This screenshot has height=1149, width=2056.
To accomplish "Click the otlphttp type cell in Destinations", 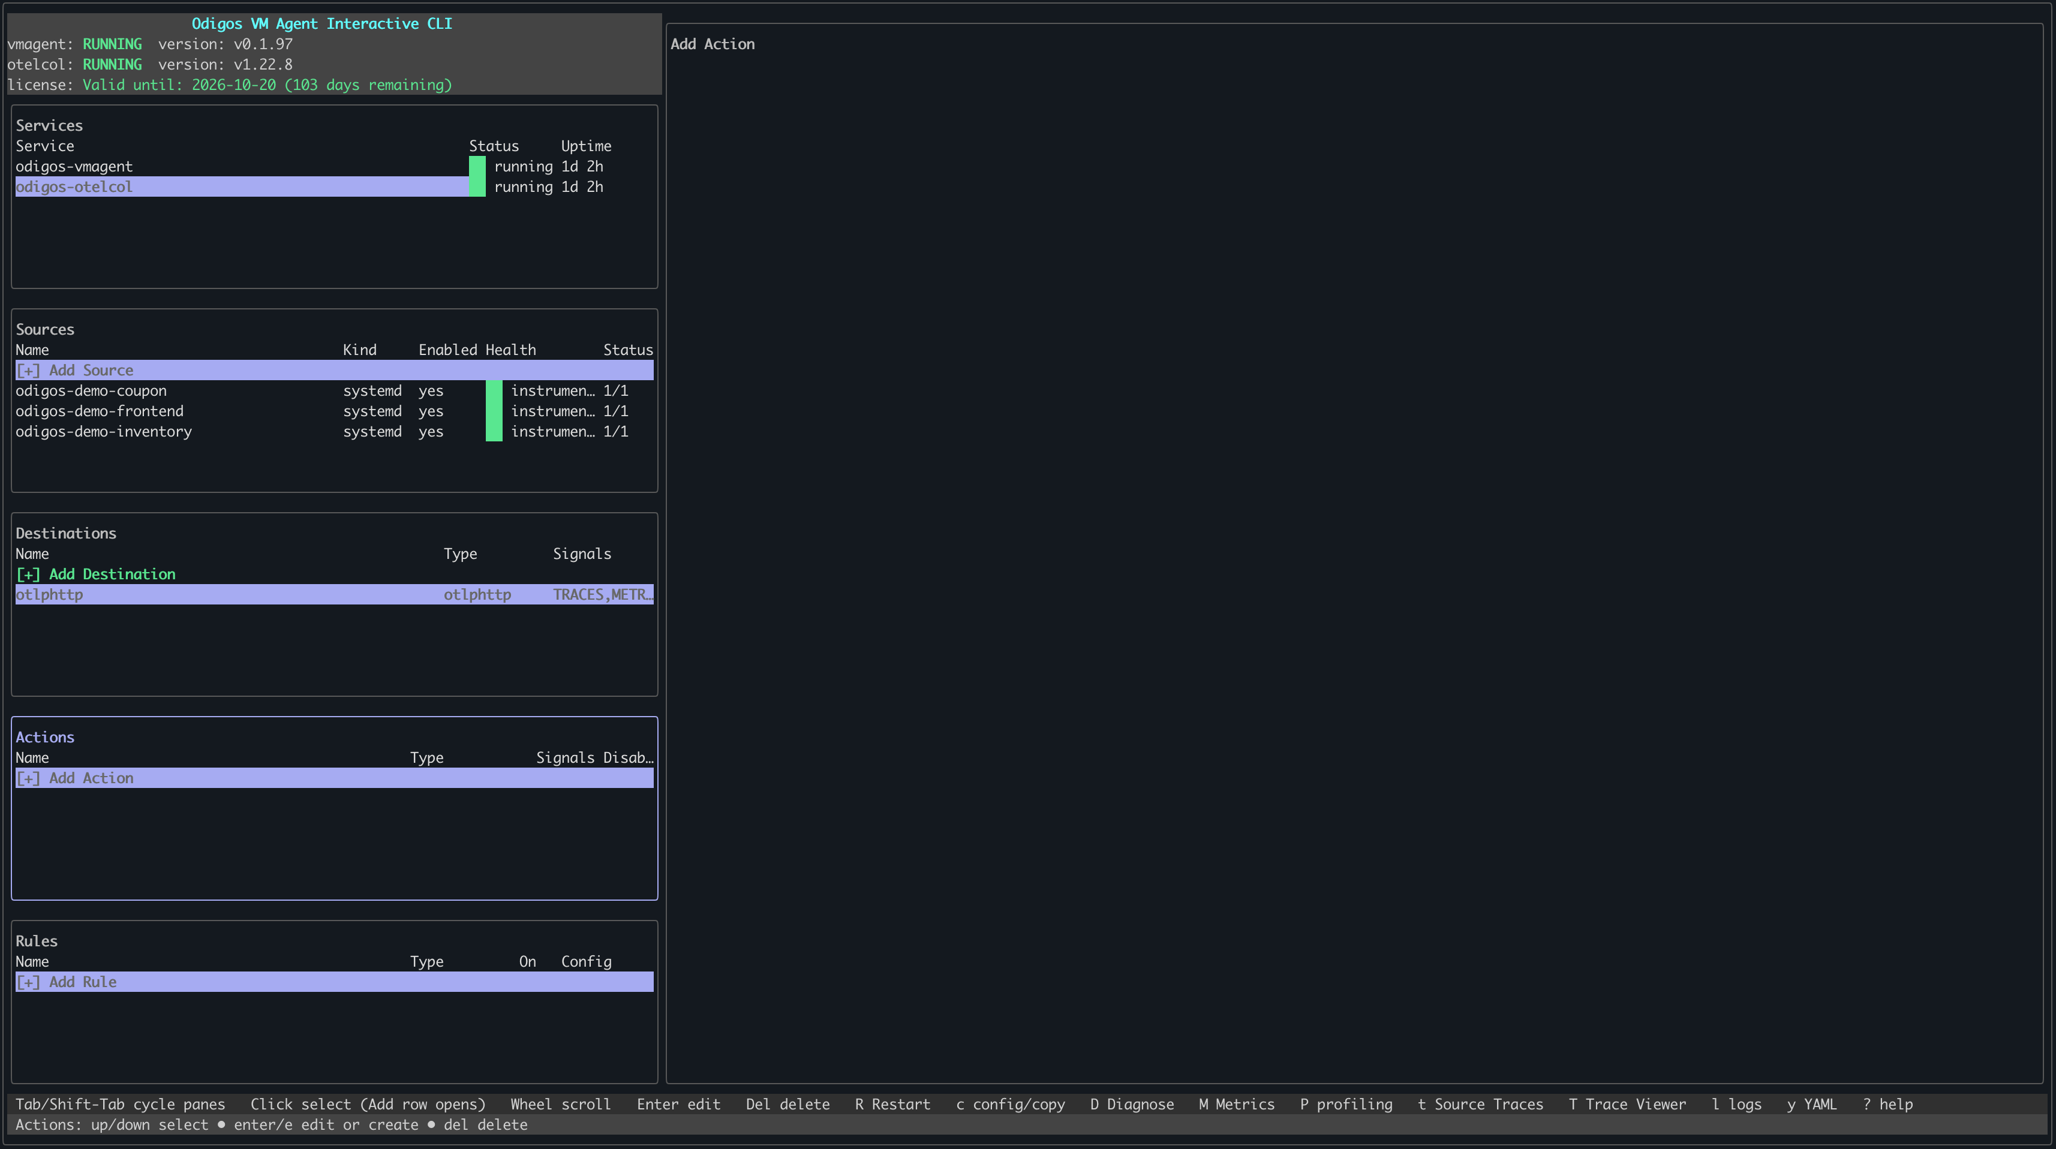I will (x=477, y=594).
